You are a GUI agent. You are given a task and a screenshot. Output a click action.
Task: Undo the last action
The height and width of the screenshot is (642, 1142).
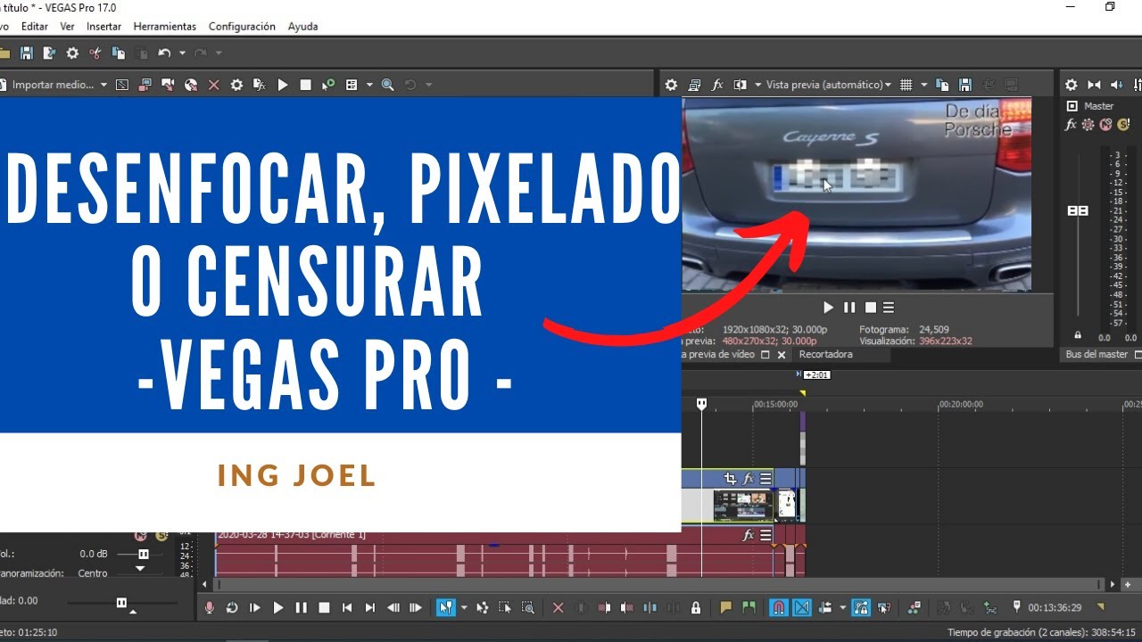[164, 53]
